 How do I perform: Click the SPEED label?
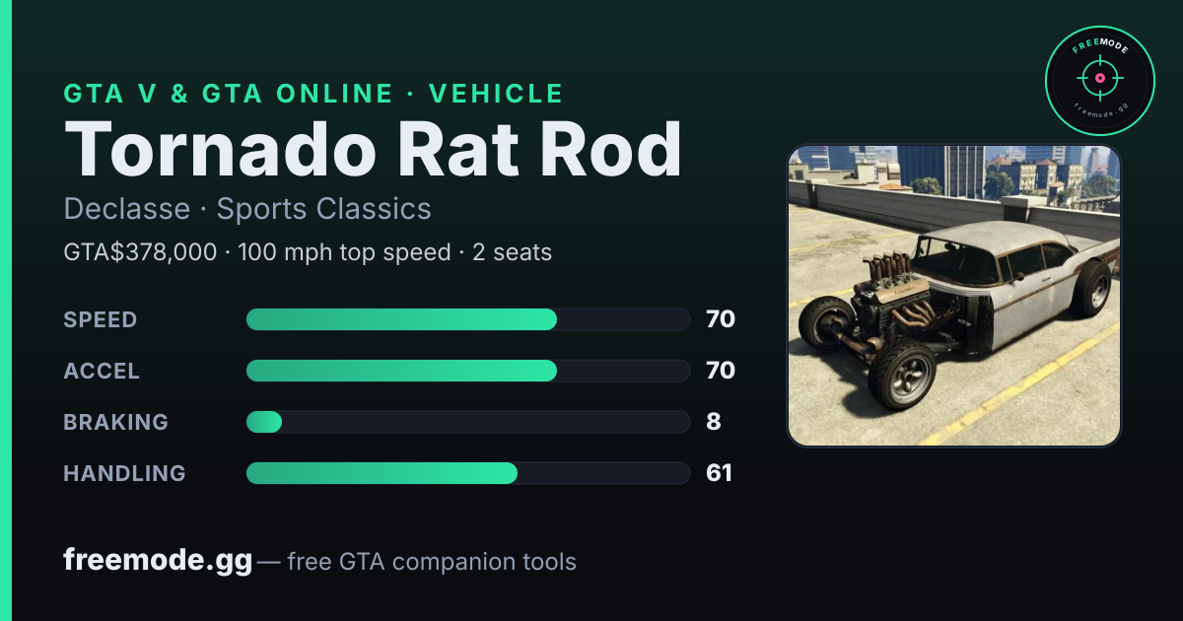[x=101, y=319]
